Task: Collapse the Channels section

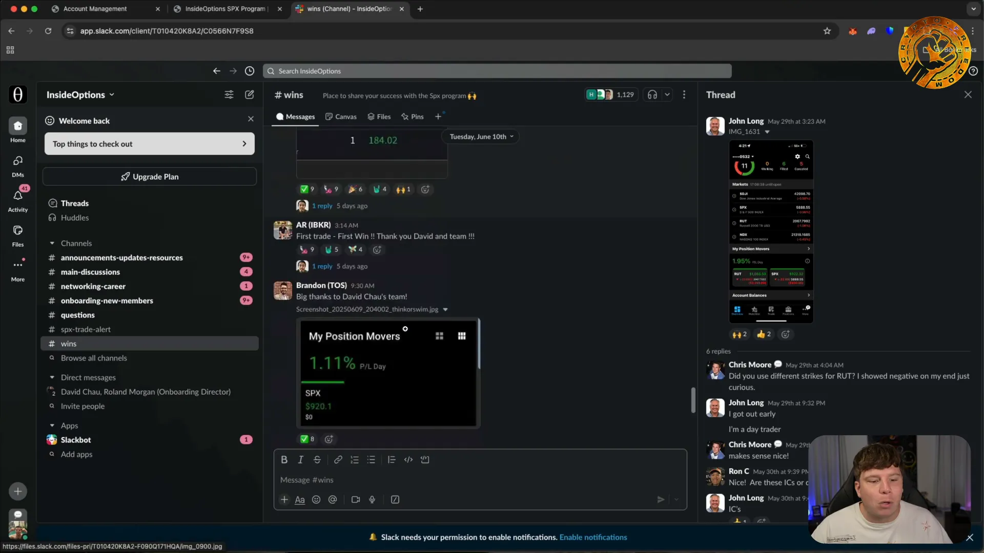Action: click(52, 243)
